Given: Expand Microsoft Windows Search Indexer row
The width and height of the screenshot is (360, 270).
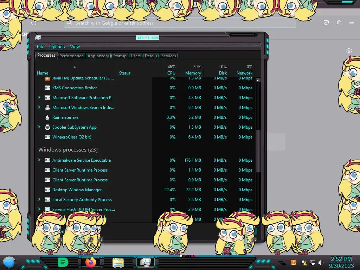Looking at the screenshot, I should [39, 107].
